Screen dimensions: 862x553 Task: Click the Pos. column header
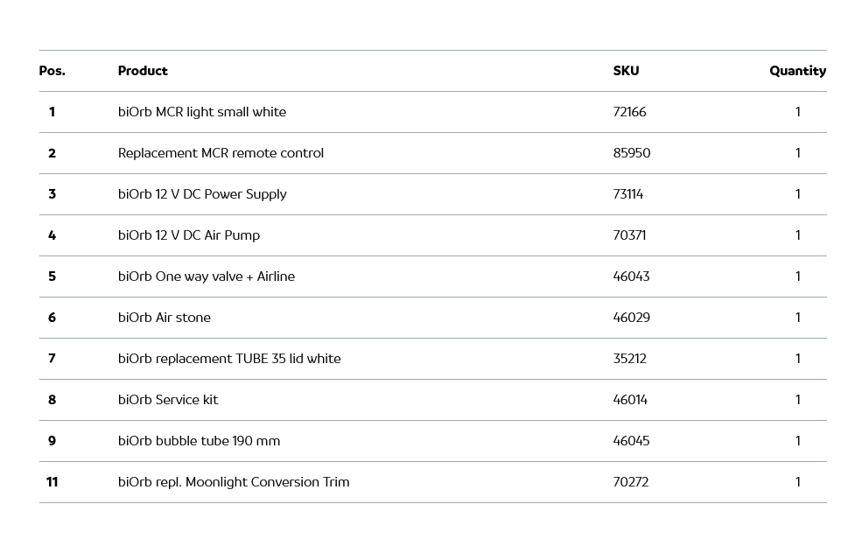pyautogui.click(x=53, y=71)
